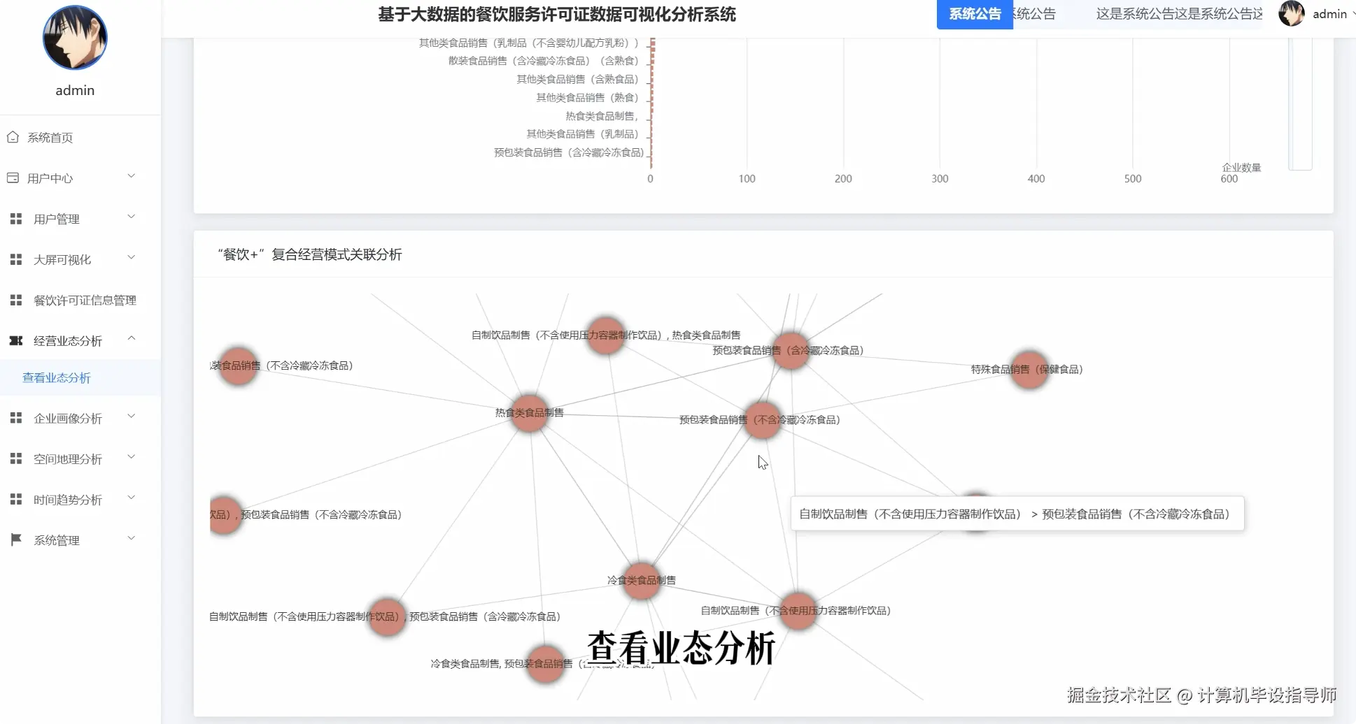Click the 热食类食品制售, axis label in bar chart
The image size is (1356, 724).
tap(602, 116)
